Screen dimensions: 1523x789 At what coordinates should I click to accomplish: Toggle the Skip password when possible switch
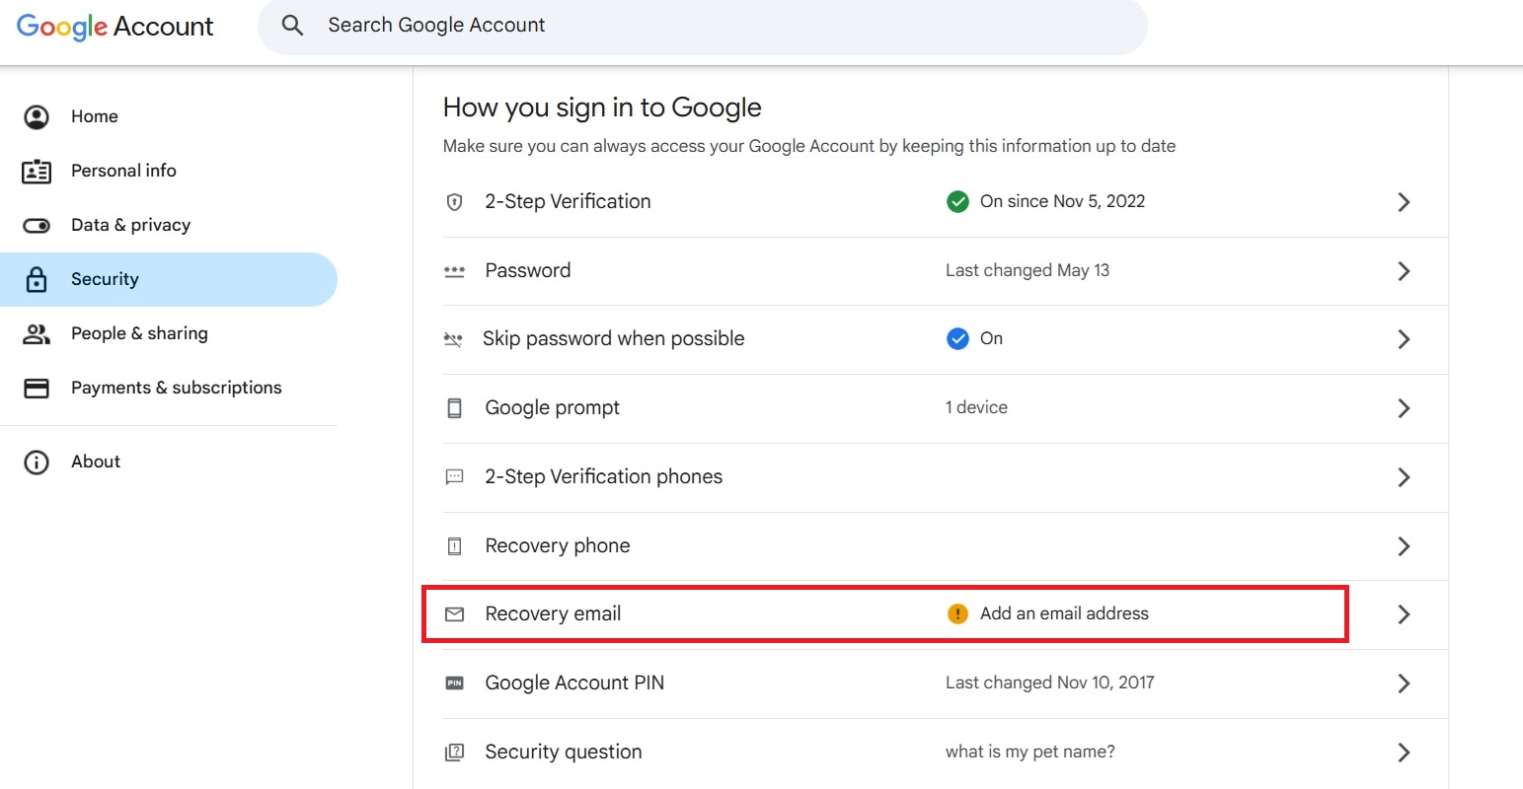pyautogui.click(x=957, y=338)
